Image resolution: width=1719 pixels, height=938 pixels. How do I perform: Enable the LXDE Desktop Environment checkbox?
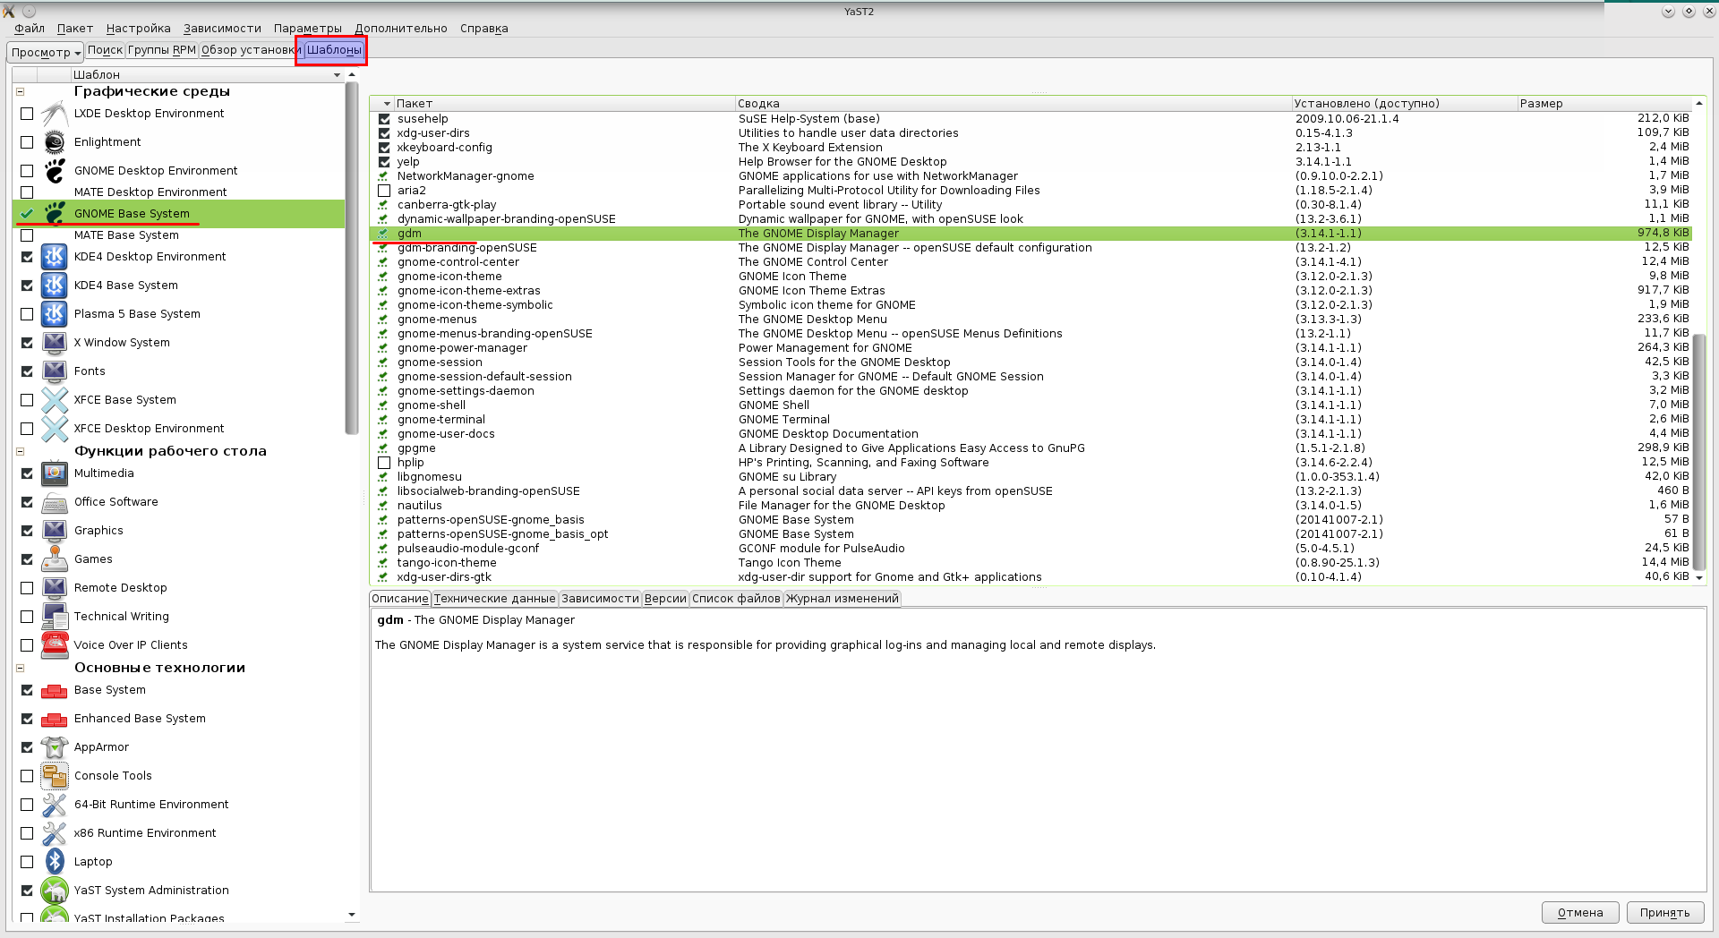27,114
